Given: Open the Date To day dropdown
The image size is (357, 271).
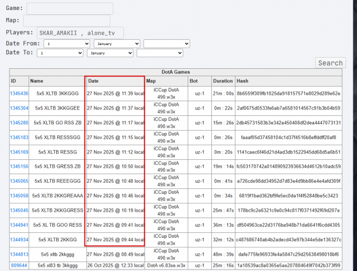Looking at the screenshot, I should tap(60, 53).
